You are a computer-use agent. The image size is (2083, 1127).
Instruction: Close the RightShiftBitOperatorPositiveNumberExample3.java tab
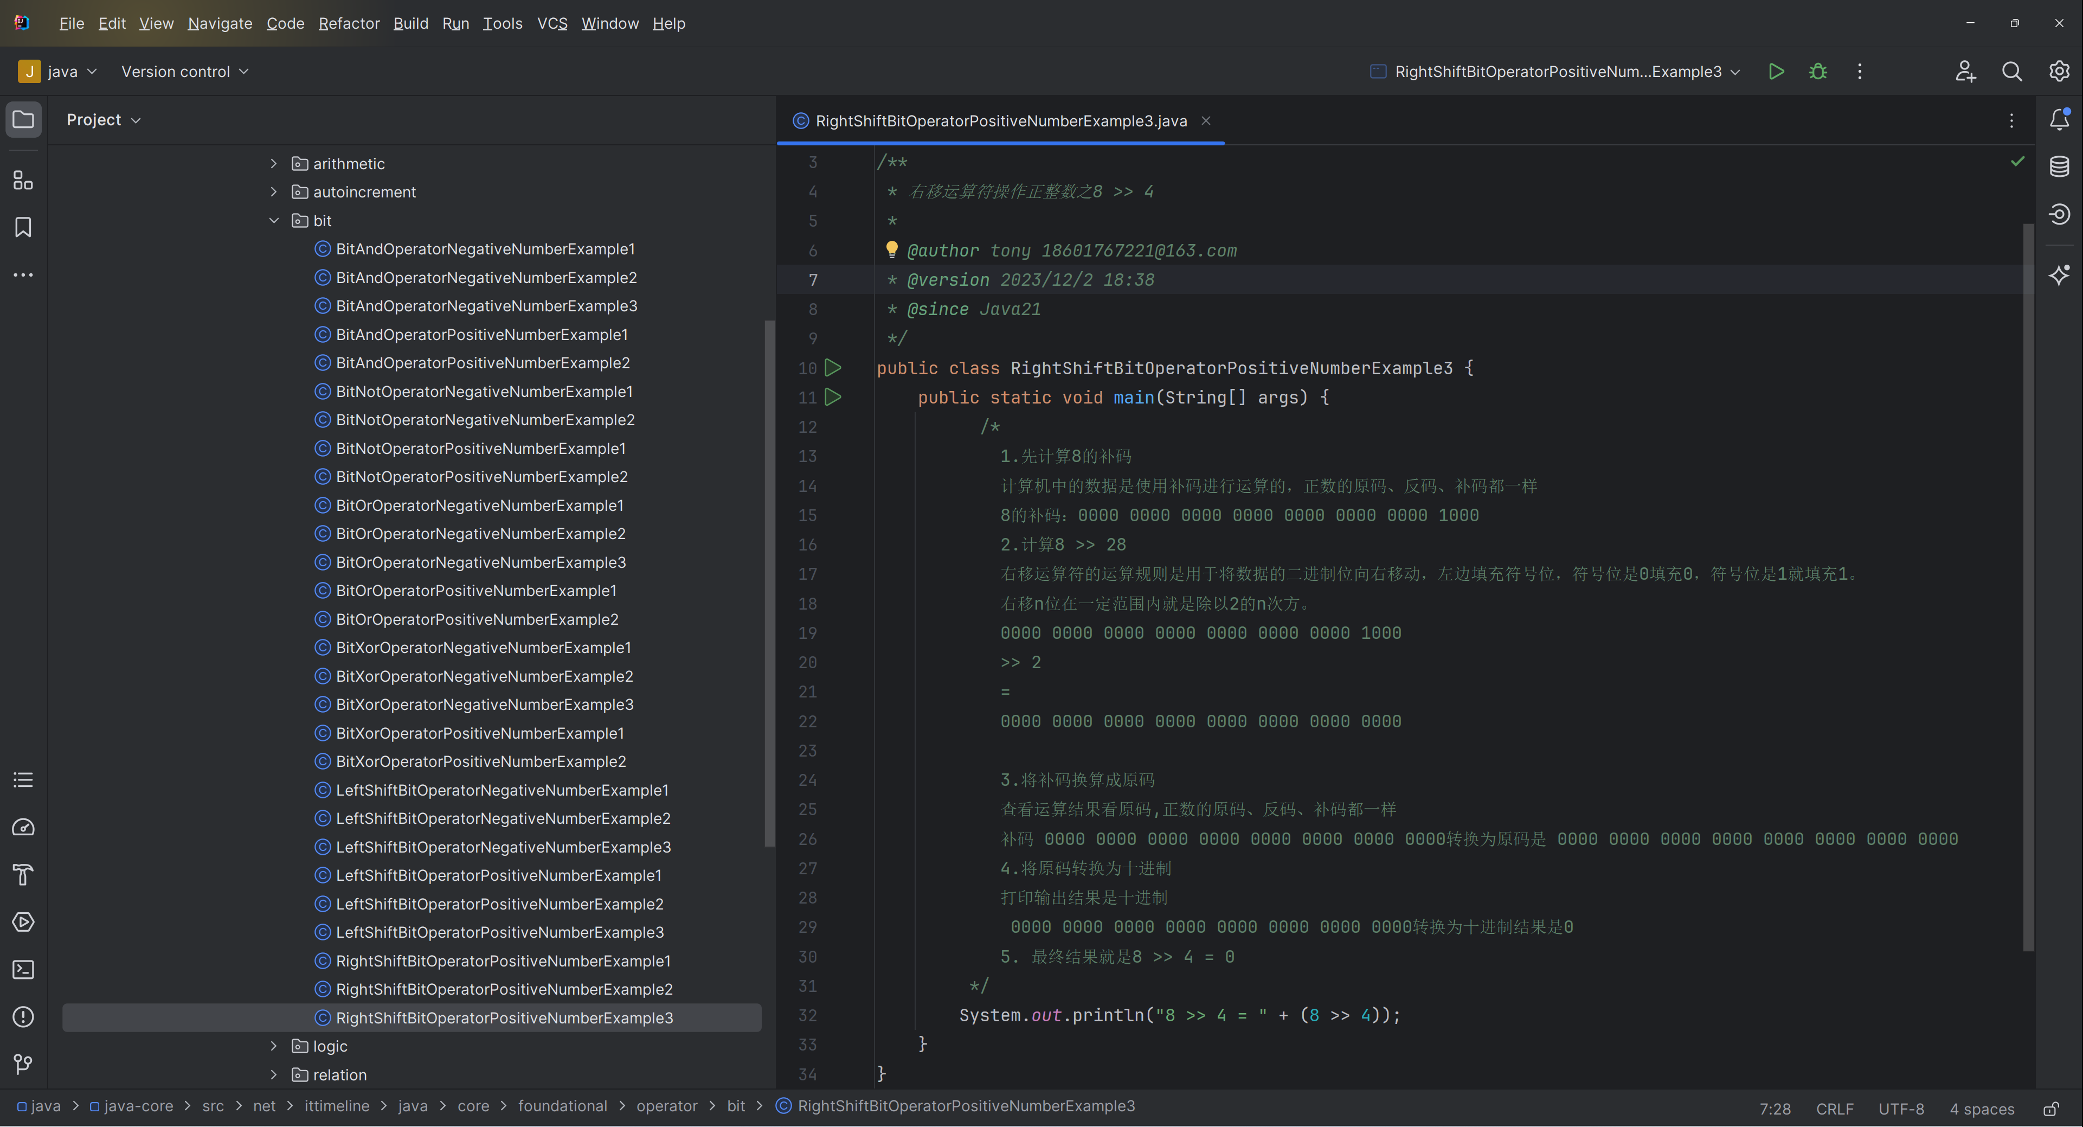(x=1206, y=120)
